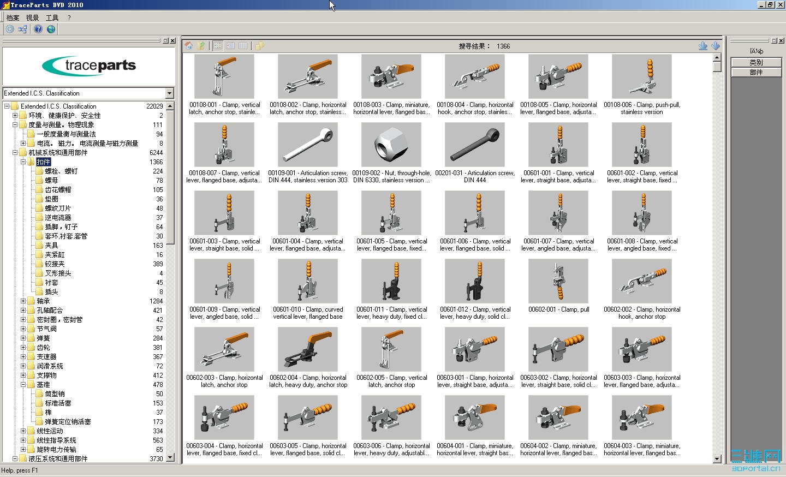The image size is (786, 477).
Task: Expand the 弹簧 tree node
Action: click(23, 338)
